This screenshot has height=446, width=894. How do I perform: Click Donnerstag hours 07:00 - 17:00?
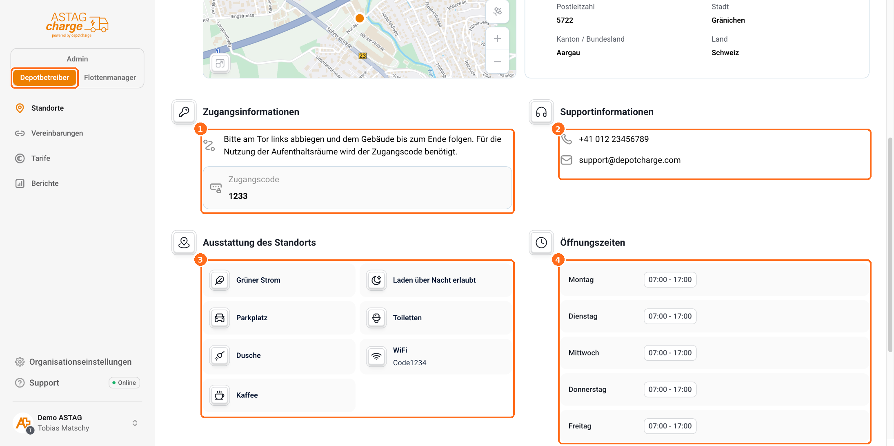670,390
